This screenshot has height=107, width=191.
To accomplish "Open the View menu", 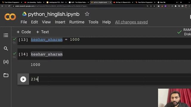I will pyautogui.click(x=46, y=22).
